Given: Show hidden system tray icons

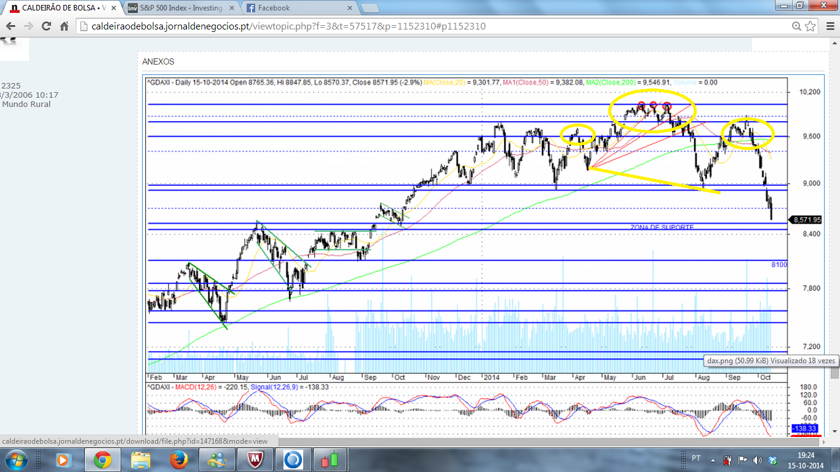Looking at the screenshot, I should [713, 459].
